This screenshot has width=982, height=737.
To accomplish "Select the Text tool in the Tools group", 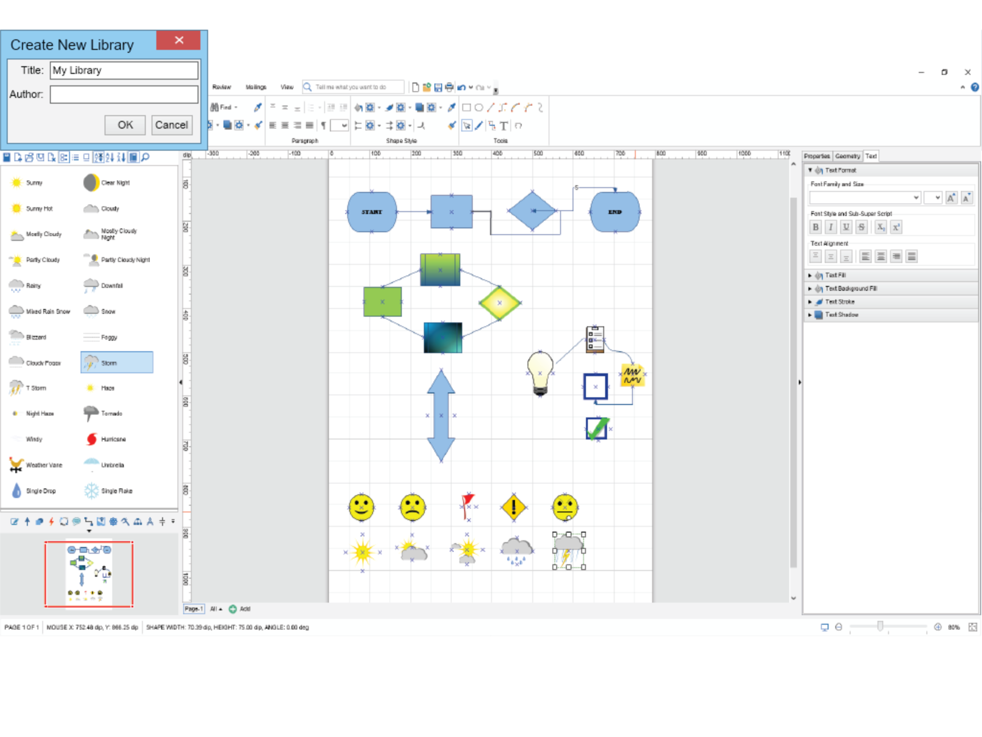I will [504, 126].
